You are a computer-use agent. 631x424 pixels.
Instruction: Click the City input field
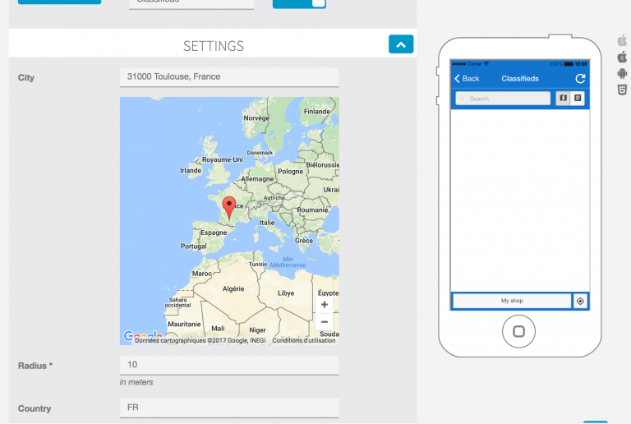point(228,76)
